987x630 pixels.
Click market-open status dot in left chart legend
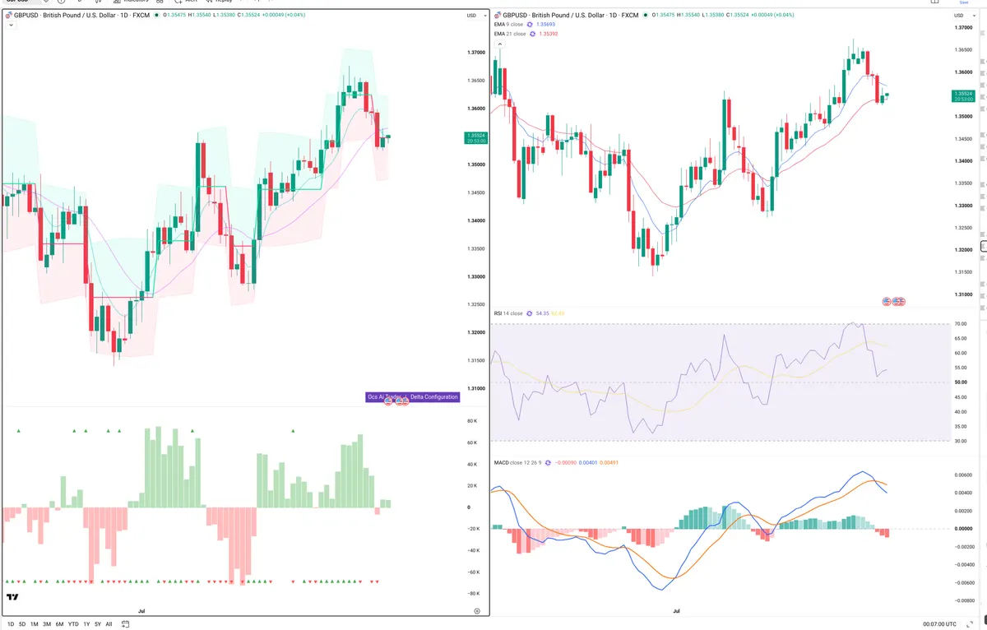coord(158,16)
